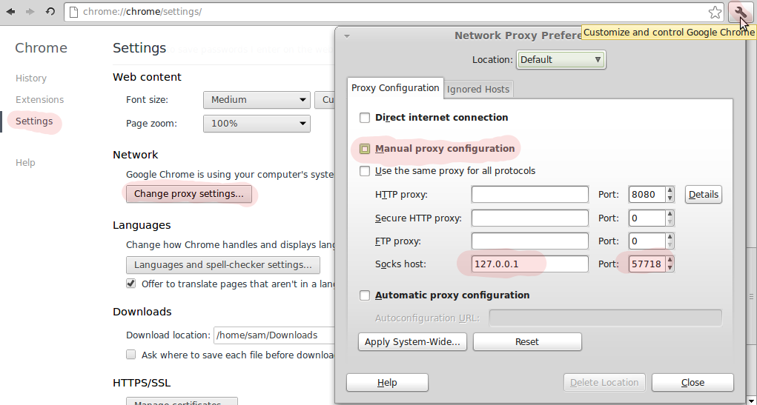Viewport: 757px width, 405px height.
Task: Check Ask where to save each file
Action: point(130,355)
